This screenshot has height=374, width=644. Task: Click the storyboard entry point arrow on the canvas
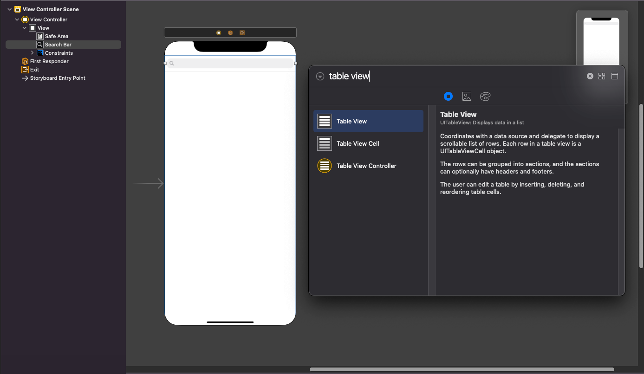(x=148, y=184)
